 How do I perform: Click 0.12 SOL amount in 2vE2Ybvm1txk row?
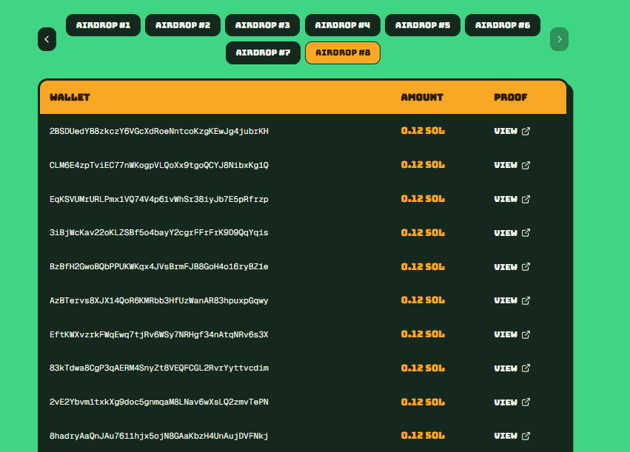click(x=423, y=402)
